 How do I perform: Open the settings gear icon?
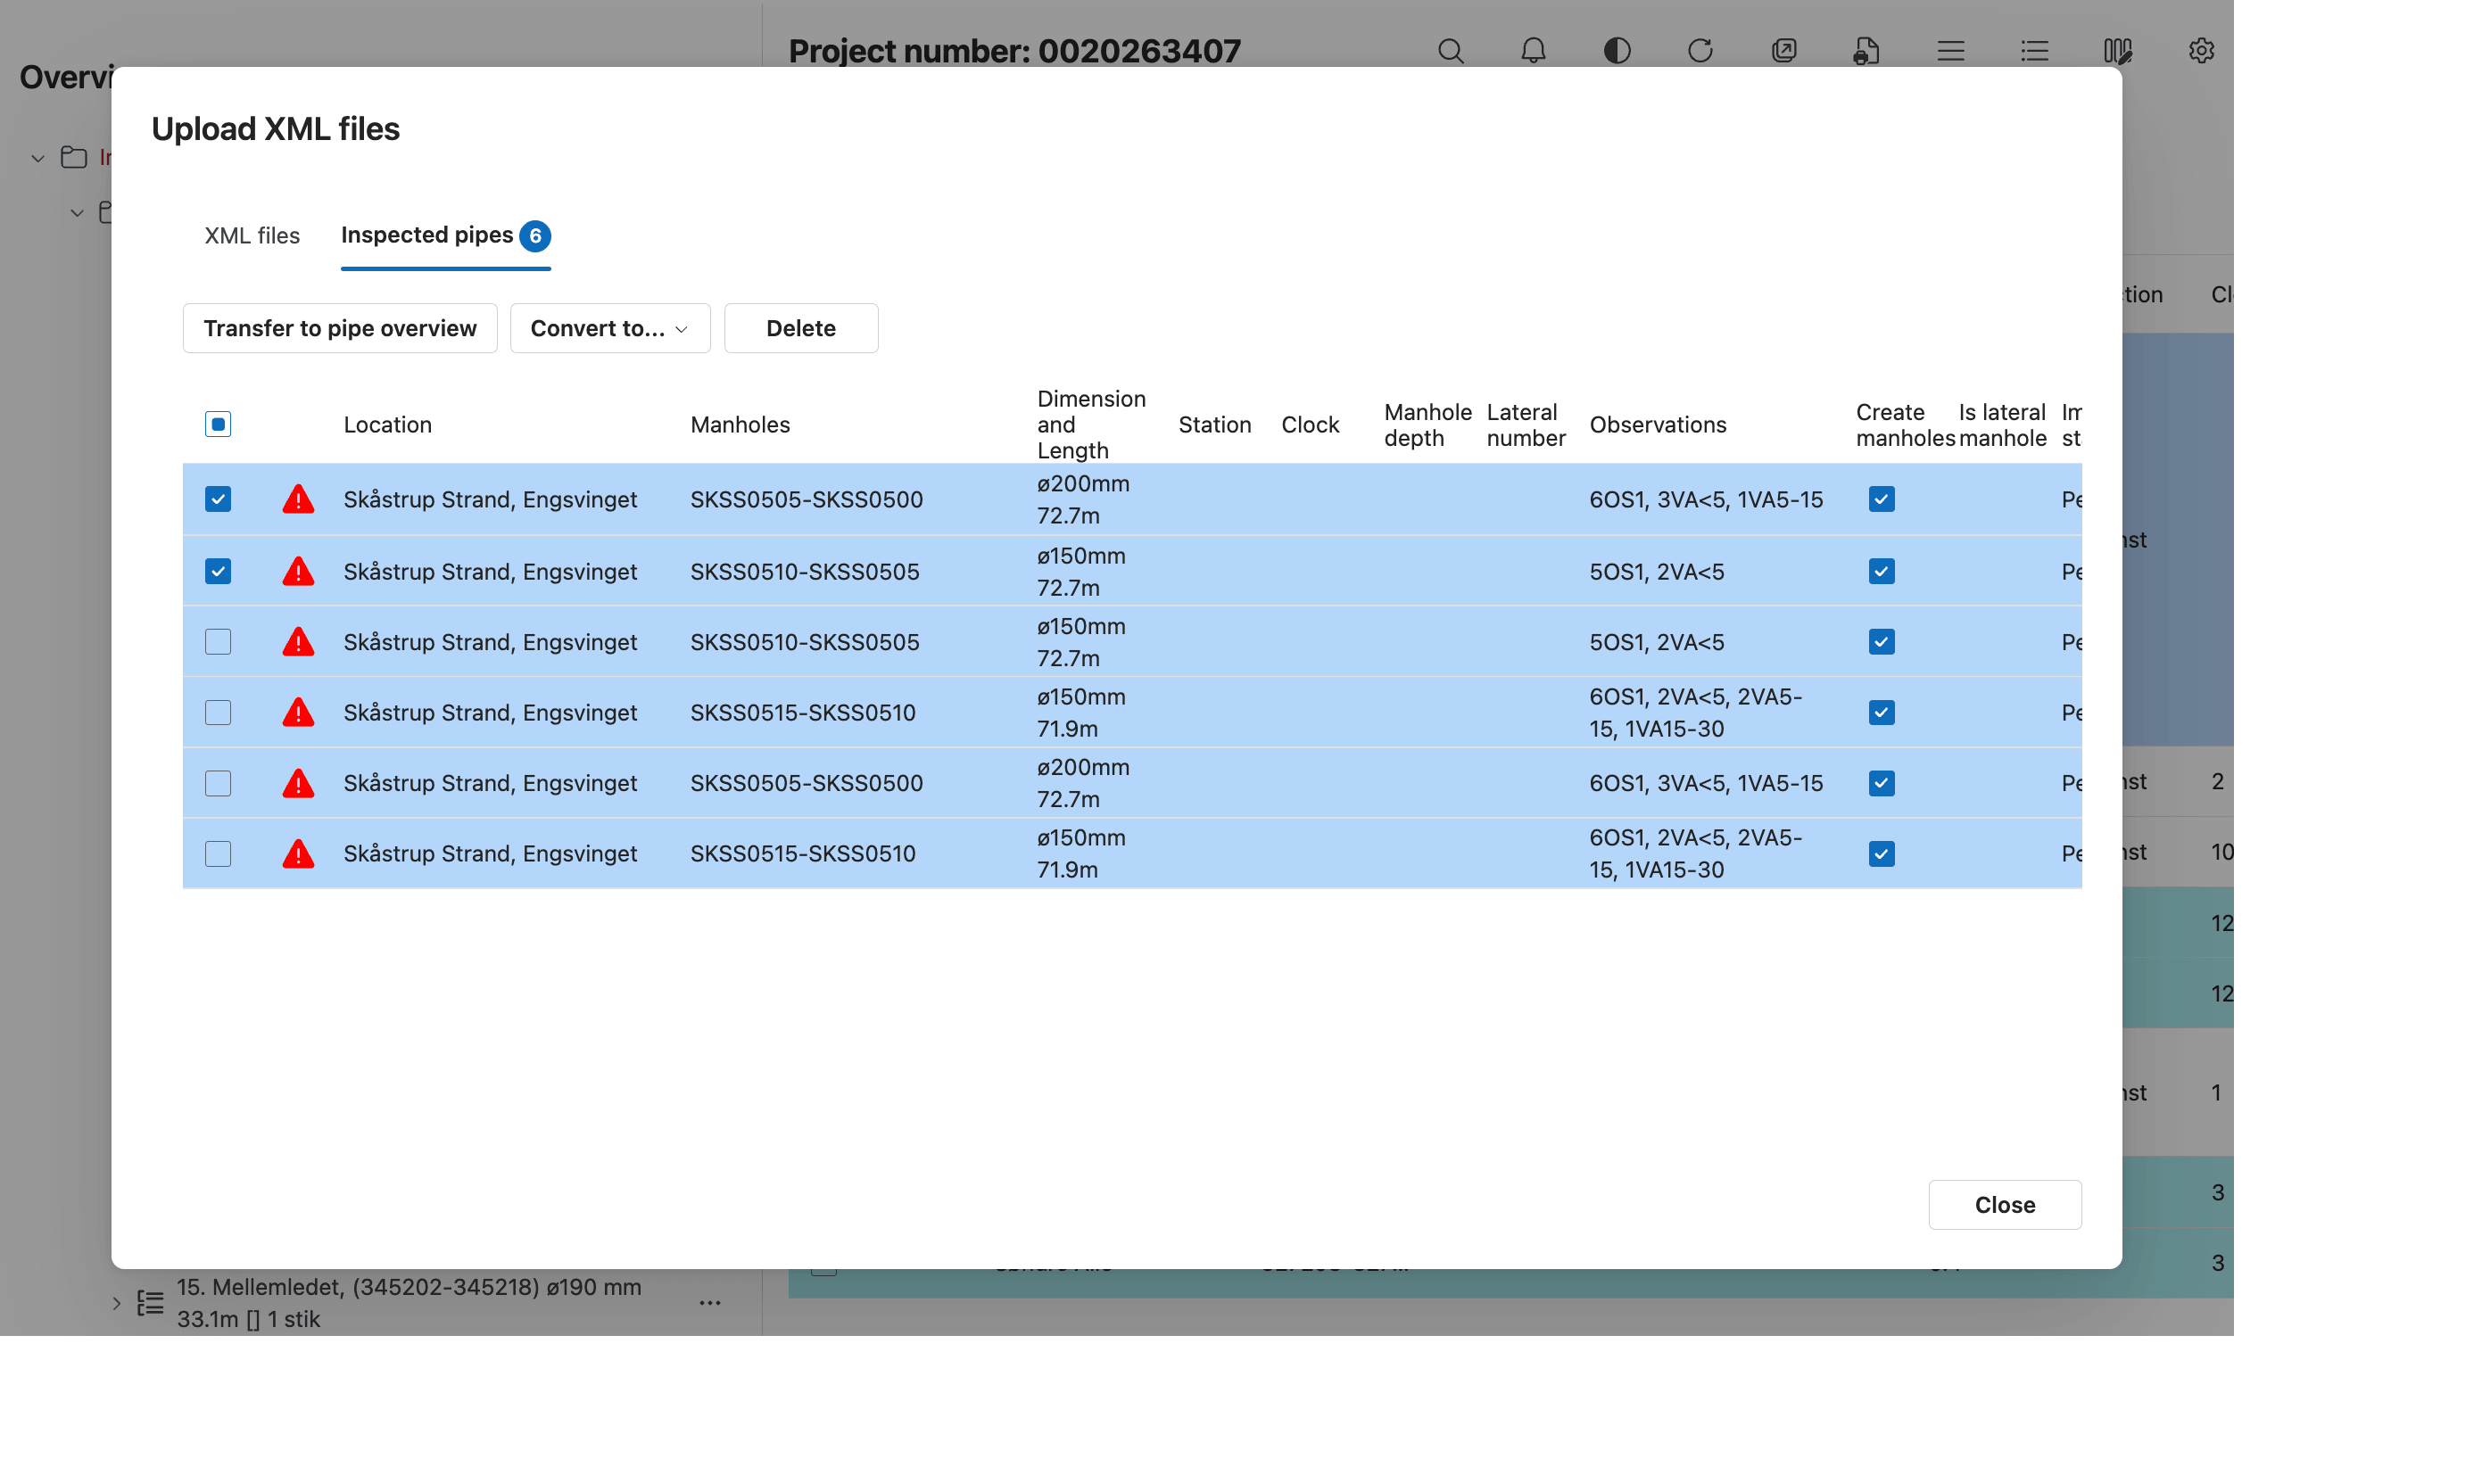2201,51
